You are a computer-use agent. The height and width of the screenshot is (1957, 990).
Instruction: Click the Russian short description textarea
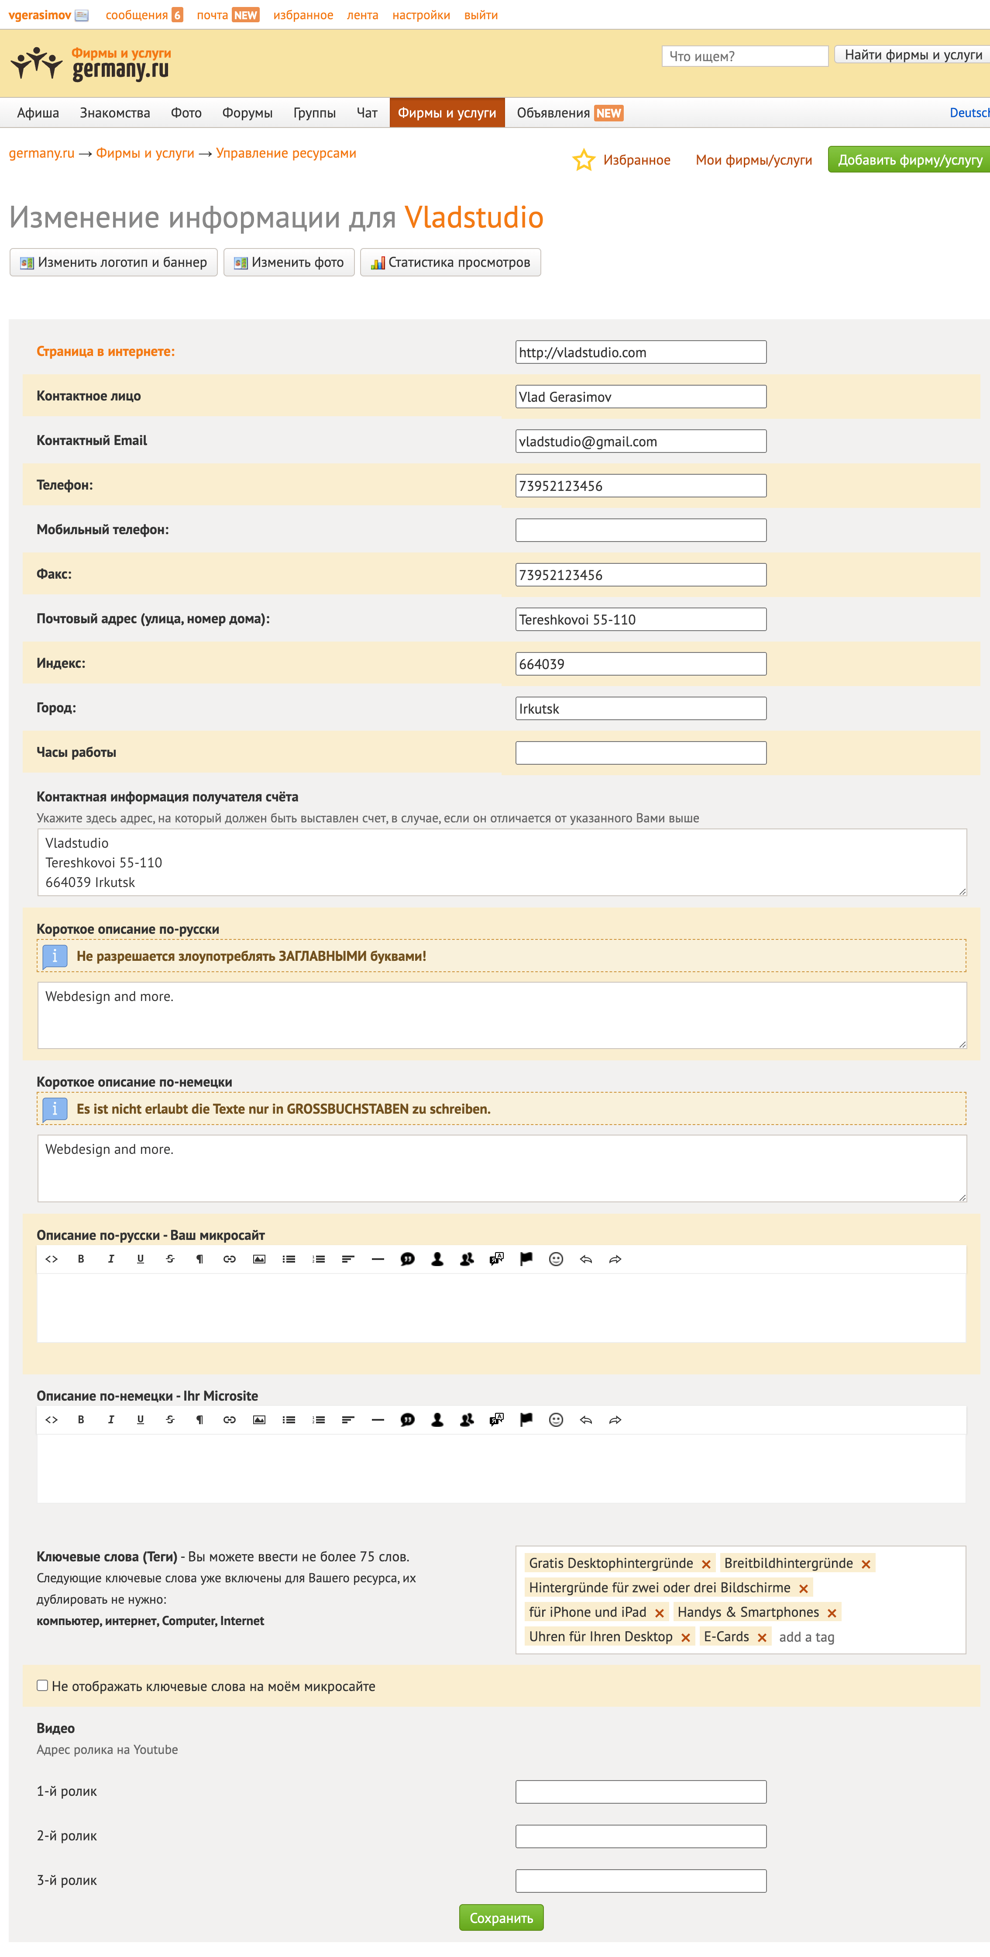pos(502,1016)
